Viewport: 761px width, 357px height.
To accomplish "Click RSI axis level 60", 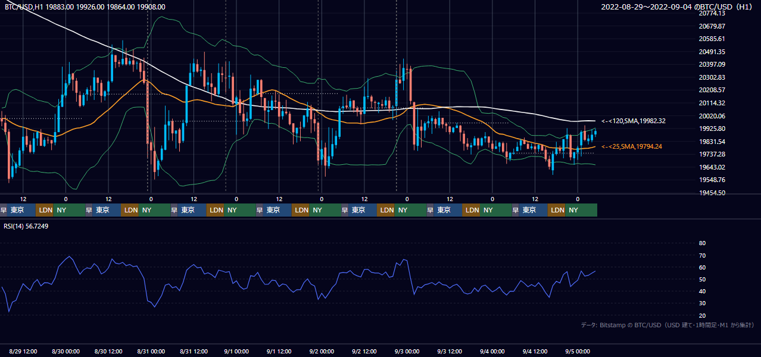I will coord(702,267).
